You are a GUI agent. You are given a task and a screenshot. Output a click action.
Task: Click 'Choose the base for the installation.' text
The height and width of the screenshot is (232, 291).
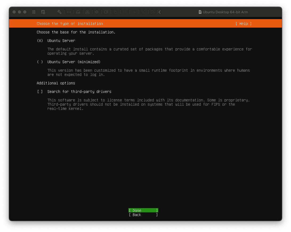pos(76,32)
